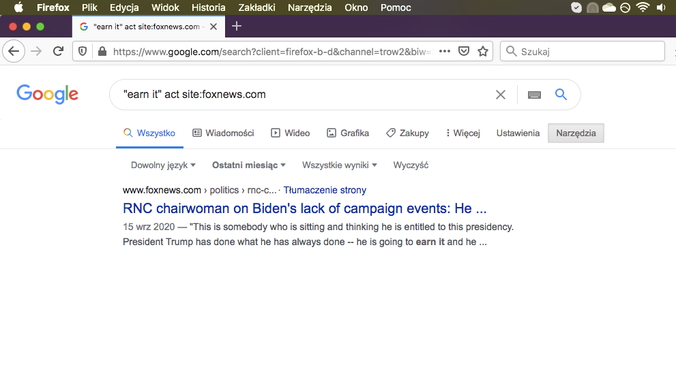Focus the Firefox URL address bar
The width and height of the screenshot is (676, 384).
click(271, 51)
